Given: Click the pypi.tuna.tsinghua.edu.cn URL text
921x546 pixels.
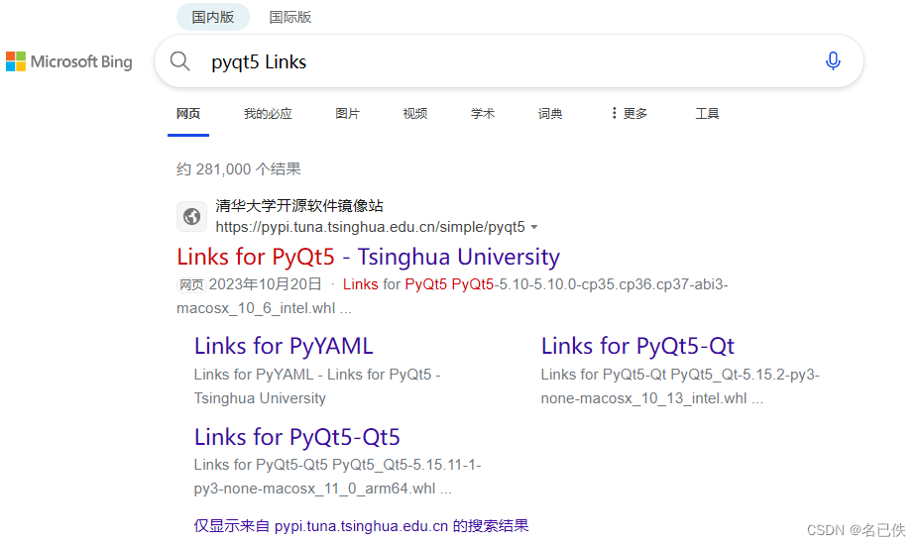Looking at the screenshot, I should coord(370,227).
